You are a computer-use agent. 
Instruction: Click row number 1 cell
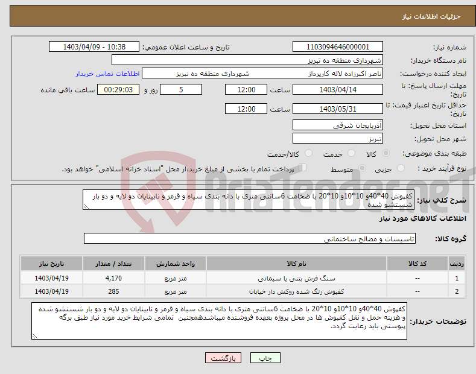coord(457,278)
